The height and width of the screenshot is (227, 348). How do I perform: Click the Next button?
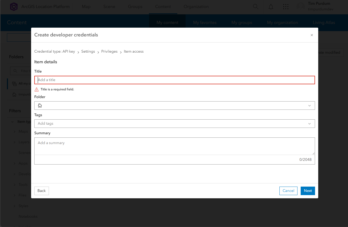308,191
